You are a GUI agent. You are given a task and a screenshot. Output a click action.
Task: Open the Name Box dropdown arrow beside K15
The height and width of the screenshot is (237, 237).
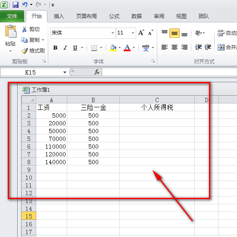tap(65, 72)
